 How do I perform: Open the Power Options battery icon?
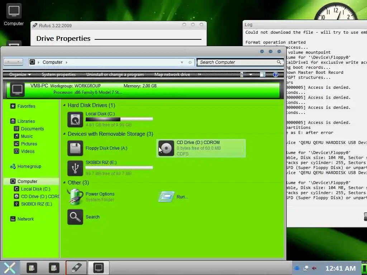click(x=75, y=197)
